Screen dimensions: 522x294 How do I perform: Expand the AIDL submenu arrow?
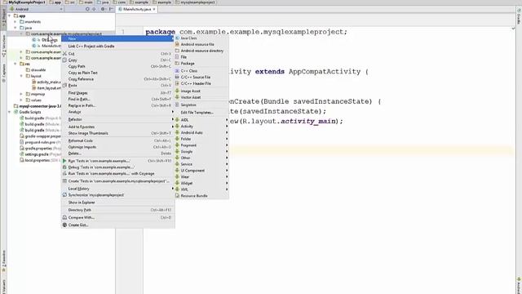[x=227, y=120]
